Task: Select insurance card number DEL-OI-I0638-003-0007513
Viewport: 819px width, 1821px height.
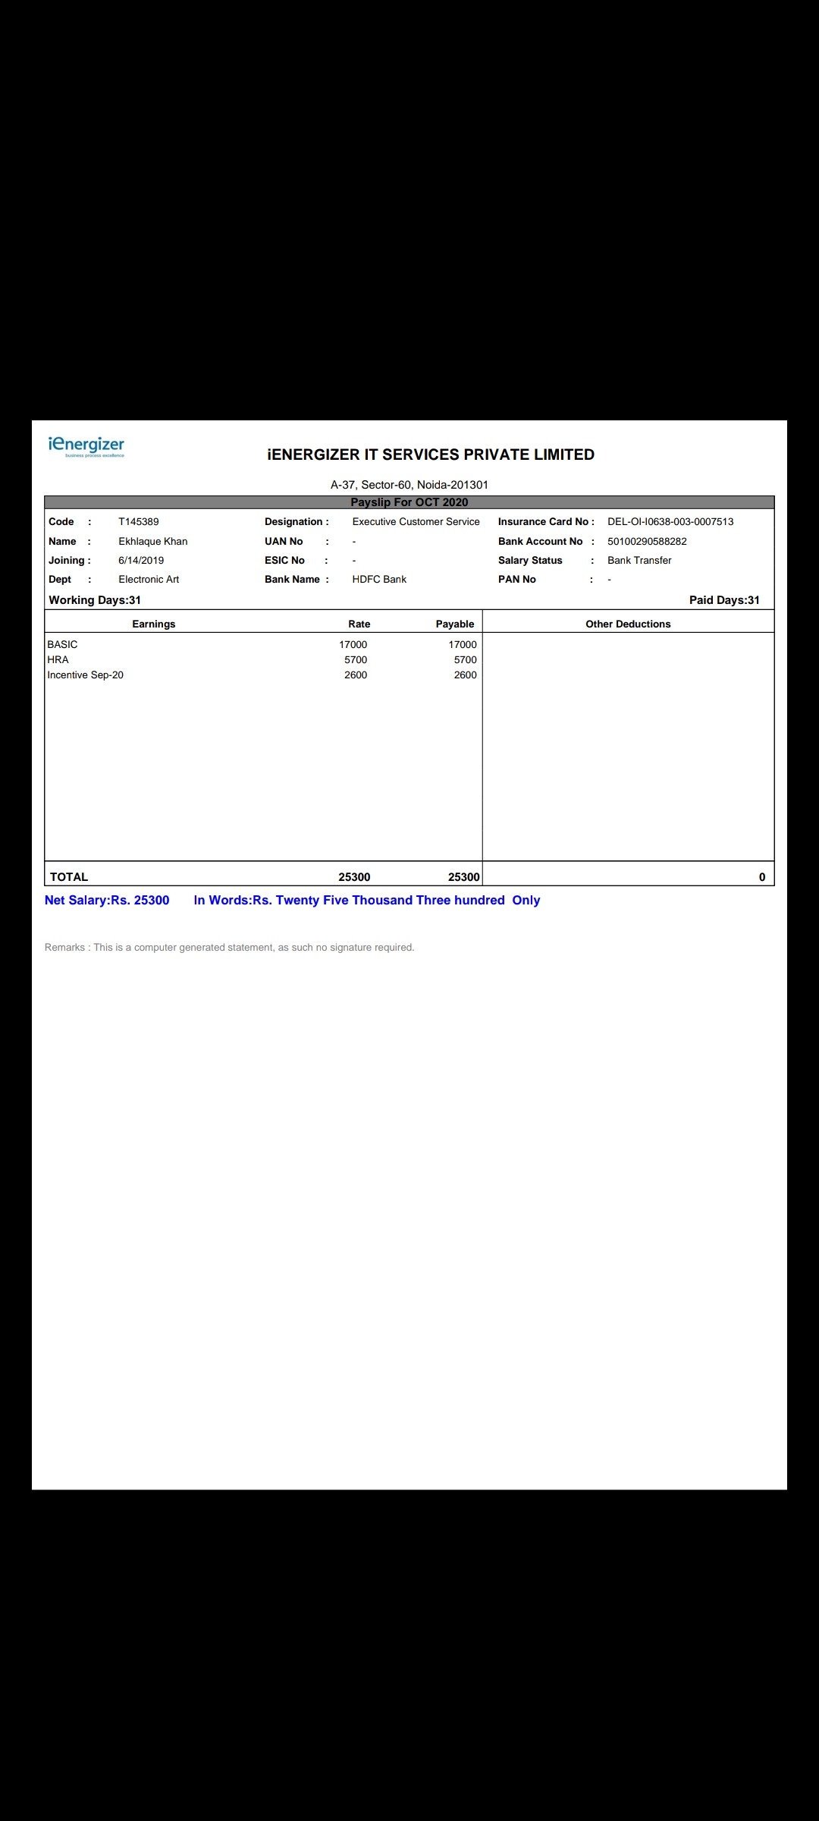Action: point(670,522)
